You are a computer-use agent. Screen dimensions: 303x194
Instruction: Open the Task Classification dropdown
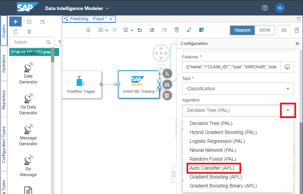[x=238, y=89]
